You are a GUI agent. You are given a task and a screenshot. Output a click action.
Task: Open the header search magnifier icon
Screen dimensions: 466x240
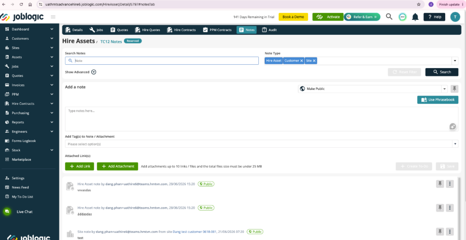pos(389,16)
